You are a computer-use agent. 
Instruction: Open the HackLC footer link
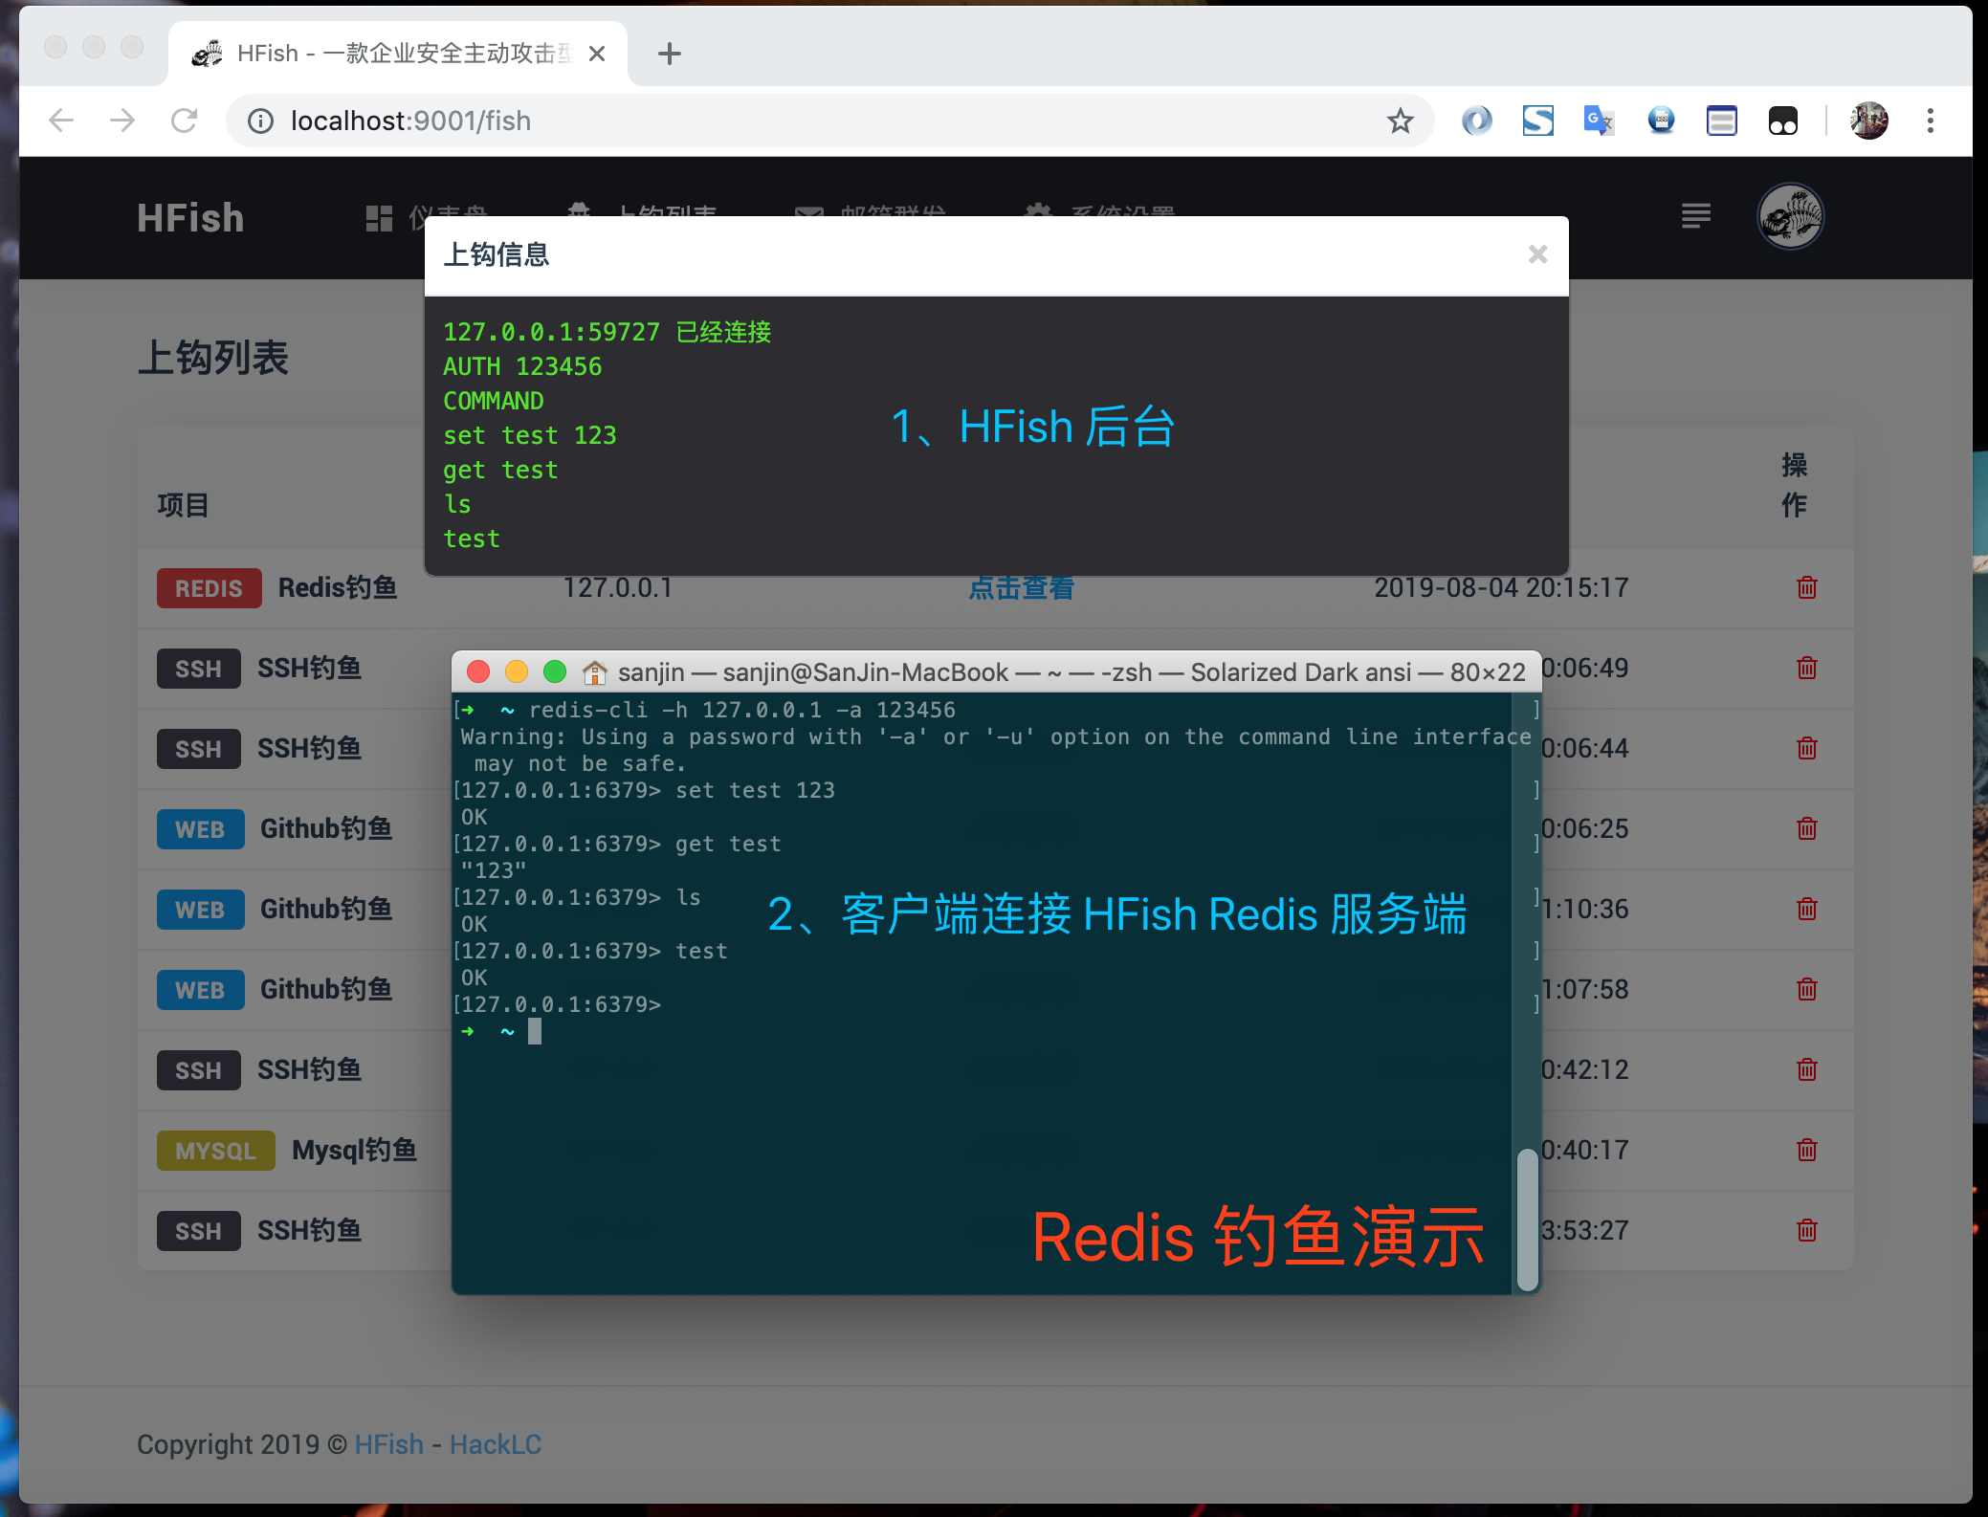[495, 1444]
